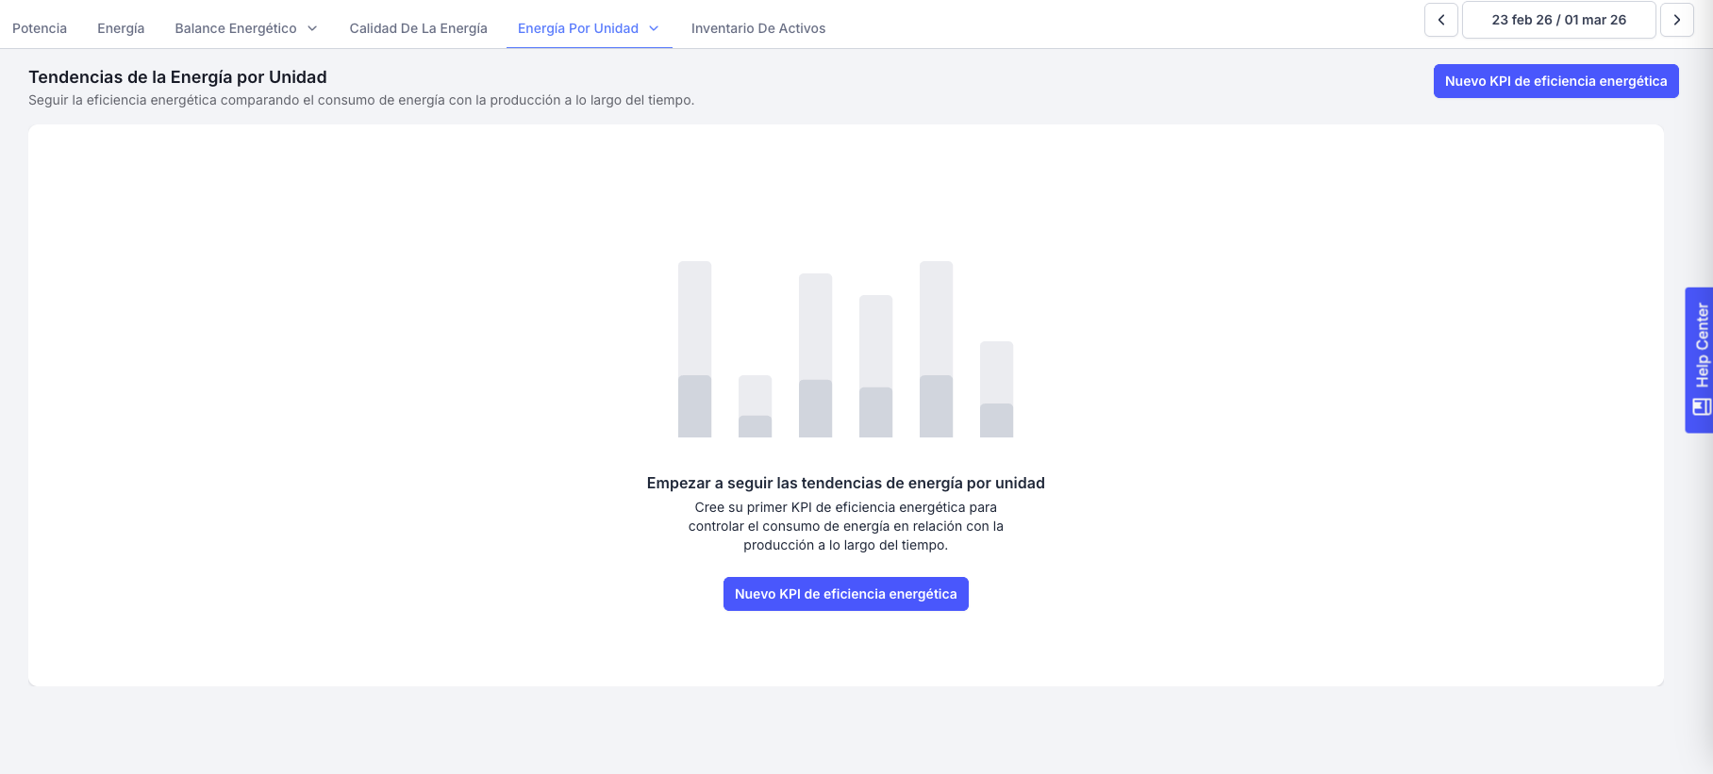
Task: Open the Help Center side panel label
Action: [1702, 345]
